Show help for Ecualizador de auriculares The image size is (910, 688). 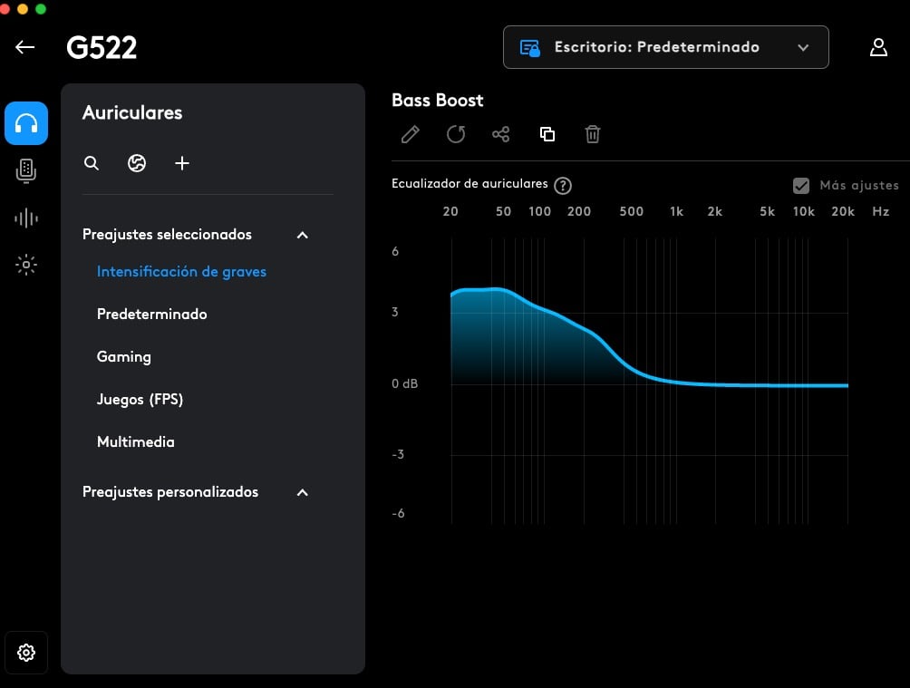562,186
